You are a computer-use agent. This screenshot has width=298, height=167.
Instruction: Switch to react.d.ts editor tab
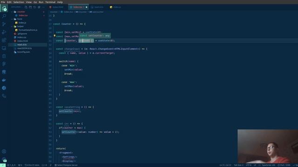click(98, 7)
